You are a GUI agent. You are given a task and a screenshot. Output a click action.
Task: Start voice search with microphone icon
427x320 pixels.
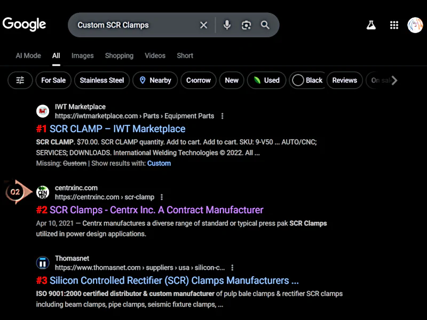coord(227,25)
